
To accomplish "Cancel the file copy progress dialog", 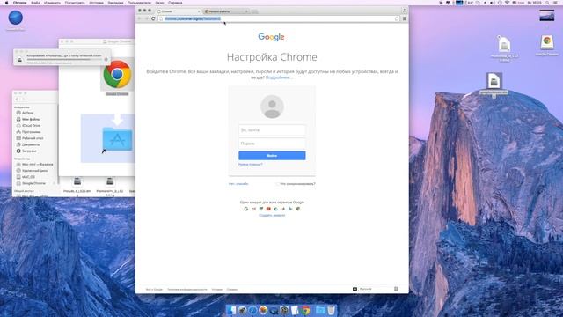I will [106, 59].
